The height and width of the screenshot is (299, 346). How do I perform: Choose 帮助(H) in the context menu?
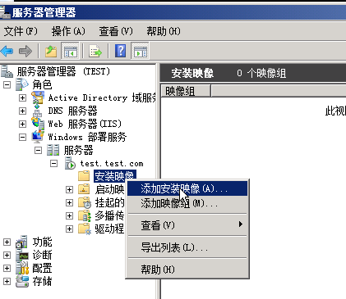(187, 270)
